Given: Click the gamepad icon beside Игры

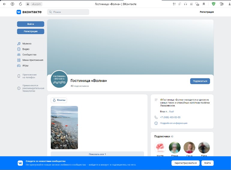Looking at the screenshot, I should 19,66.
